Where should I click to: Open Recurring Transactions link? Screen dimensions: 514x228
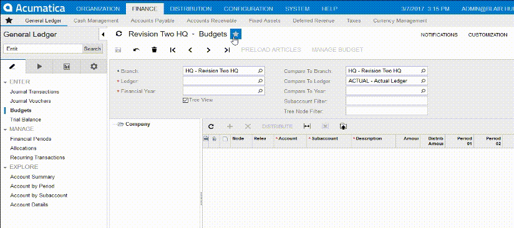coord(37,157)
